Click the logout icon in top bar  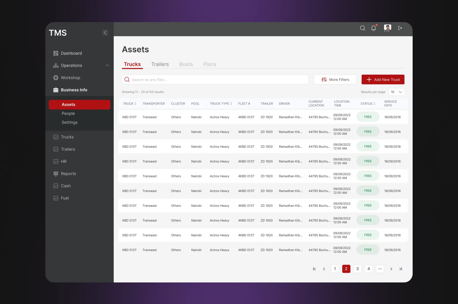pos(400,28)
